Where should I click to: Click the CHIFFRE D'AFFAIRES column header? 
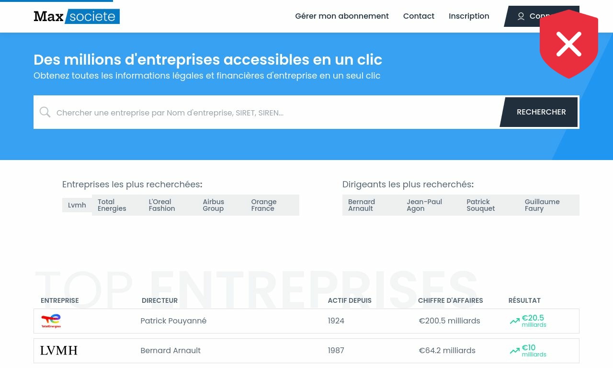451,300
